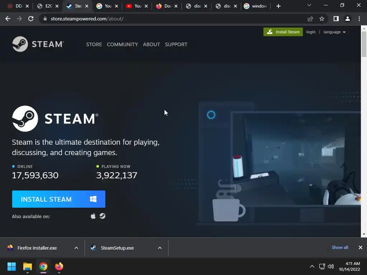This screenshot has height=275, width=367.
Task: Click the PLAYING NOW count 3,922,137
Action: pos(116,175)
